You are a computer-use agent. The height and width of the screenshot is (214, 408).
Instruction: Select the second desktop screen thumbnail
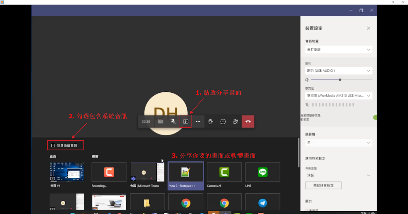pos(67,202)
